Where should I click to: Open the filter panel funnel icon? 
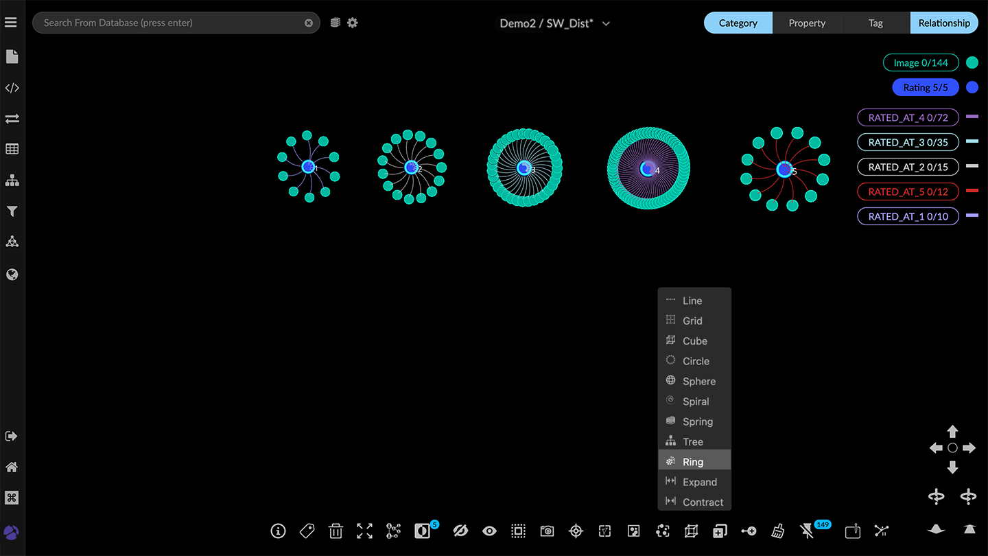(x=12, y=211)
